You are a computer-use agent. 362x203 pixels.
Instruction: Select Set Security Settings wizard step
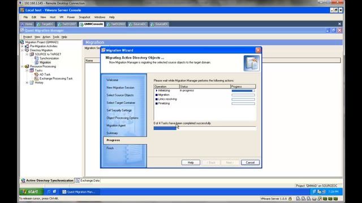pos(119,111)
